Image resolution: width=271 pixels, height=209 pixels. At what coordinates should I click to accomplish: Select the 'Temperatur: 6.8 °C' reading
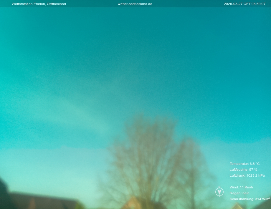point(244,164)
